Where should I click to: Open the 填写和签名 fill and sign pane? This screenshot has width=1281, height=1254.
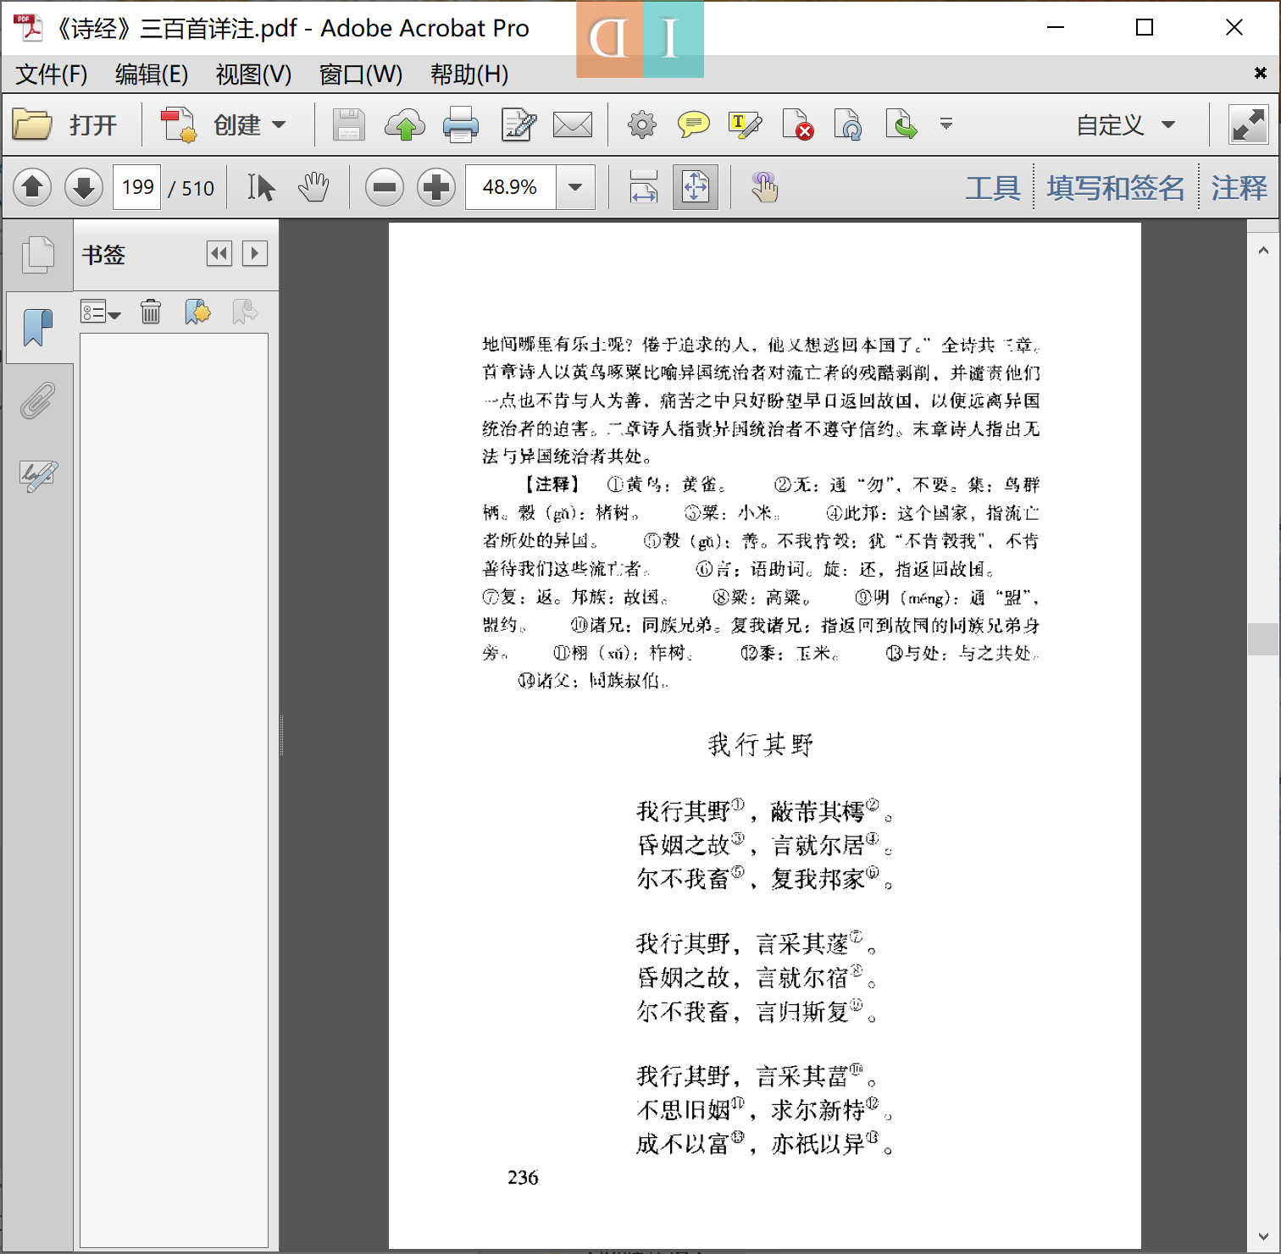point(1116,187)
